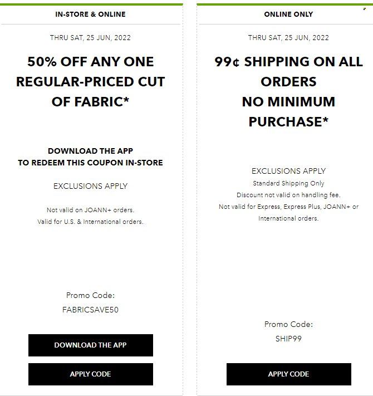Click the fabric coupon expiration date

90,38
